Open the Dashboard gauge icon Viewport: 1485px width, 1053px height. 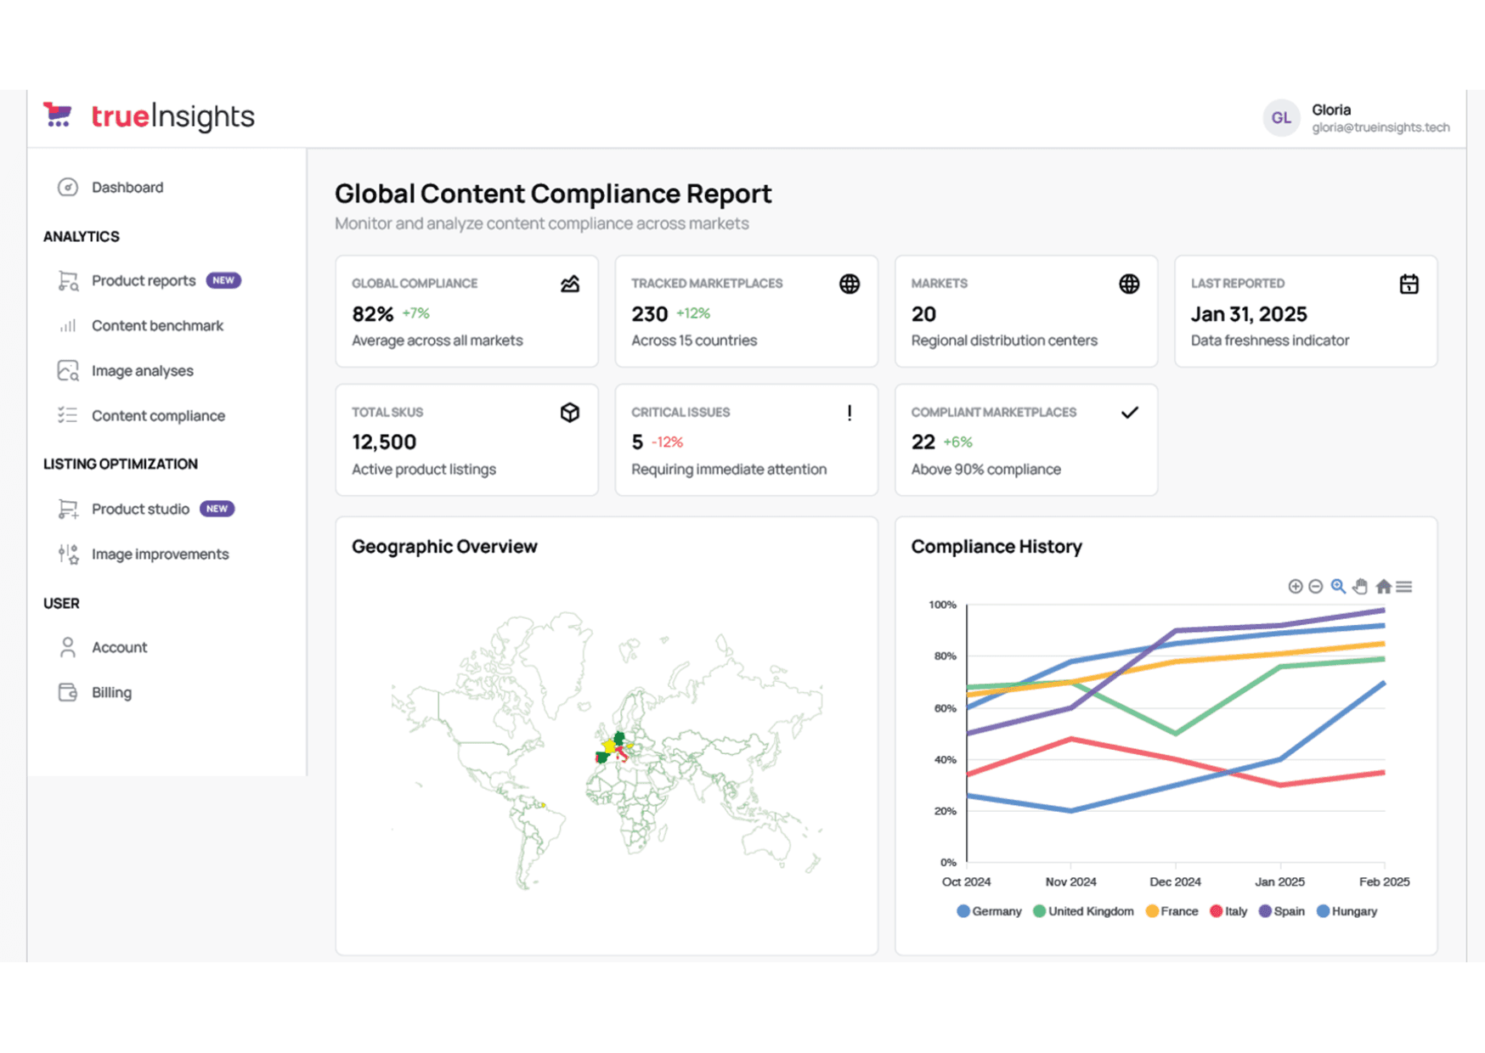pyautogui.click(x=68, y=187)
